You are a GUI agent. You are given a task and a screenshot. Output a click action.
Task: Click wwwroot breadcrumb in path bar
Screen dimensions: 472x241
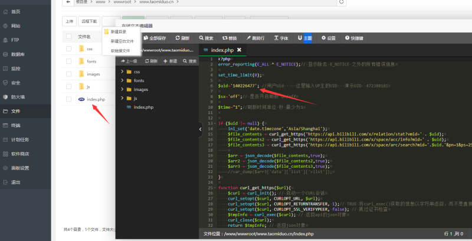tap(122, 2)
